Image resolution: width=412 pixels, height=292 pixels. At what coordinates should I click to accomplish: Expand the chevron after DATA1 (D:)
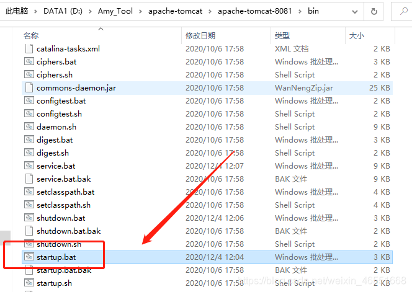coord(90,12)
